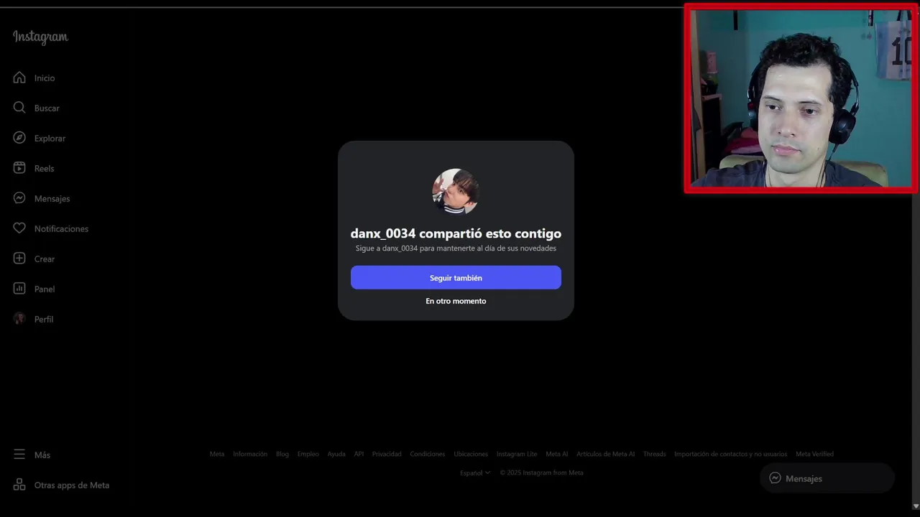The height and width of the screenshot is (517, 920).
Task: Open Blog footer link
Action: pos(282,454)
